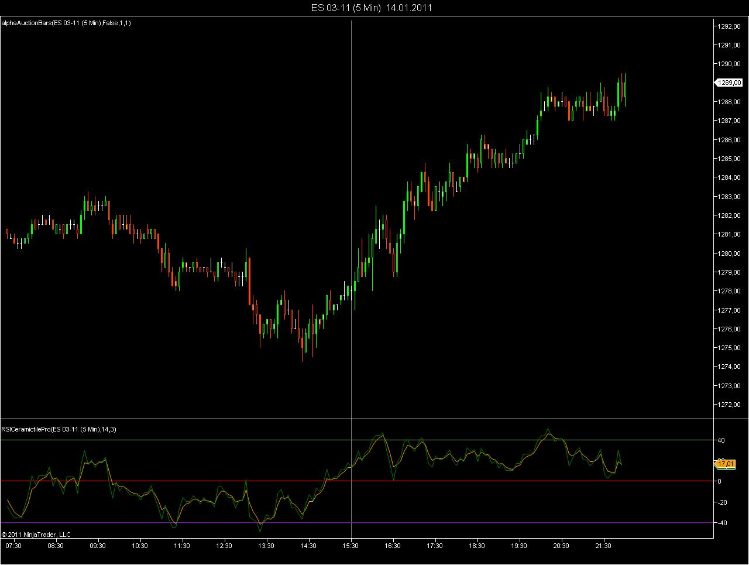749x565 pixels.
Task: Click time axis label 21:30
Action: [603, 546]
